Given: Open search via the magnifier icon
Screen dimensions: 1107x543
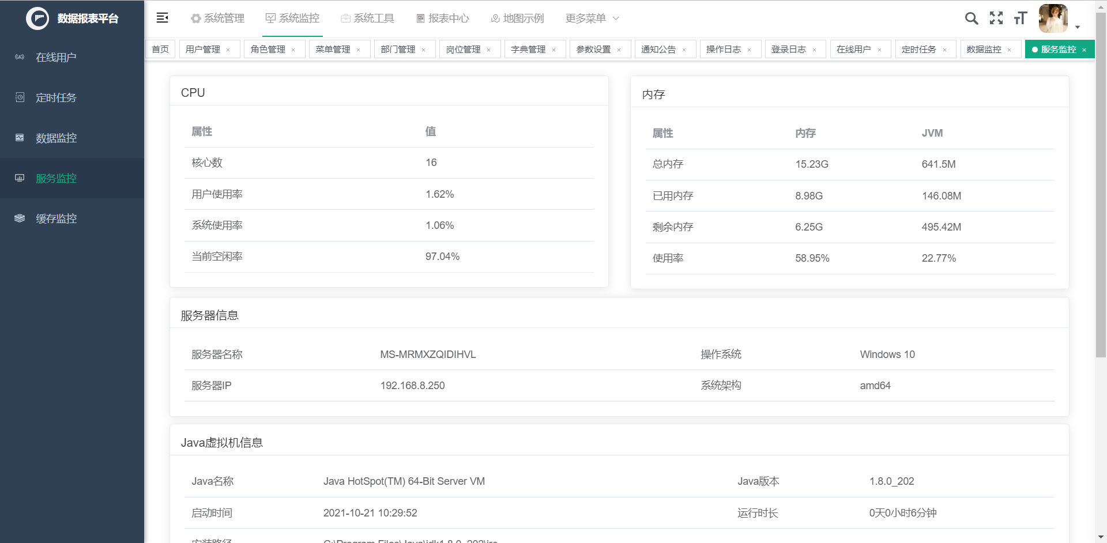Looking at the screenshot, I should coord(971,18).
